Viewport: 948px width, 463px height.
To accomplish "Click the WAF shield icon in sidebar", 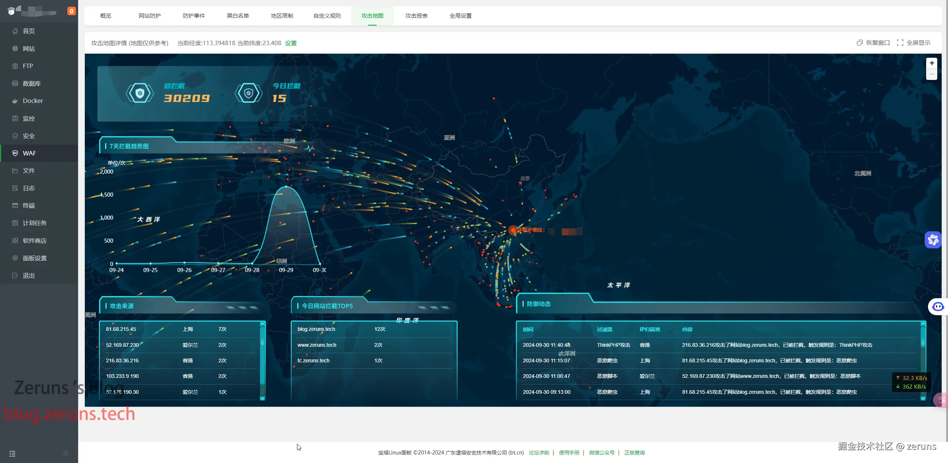I will click(x=15, y=153).
